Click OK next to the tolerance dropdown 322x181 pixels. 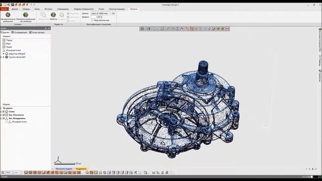click(x=113, y=14)
